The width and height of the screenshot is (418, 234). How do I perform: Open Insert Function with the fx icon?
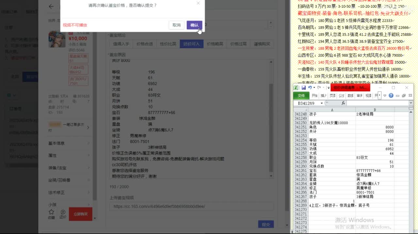tap(343, 103)
